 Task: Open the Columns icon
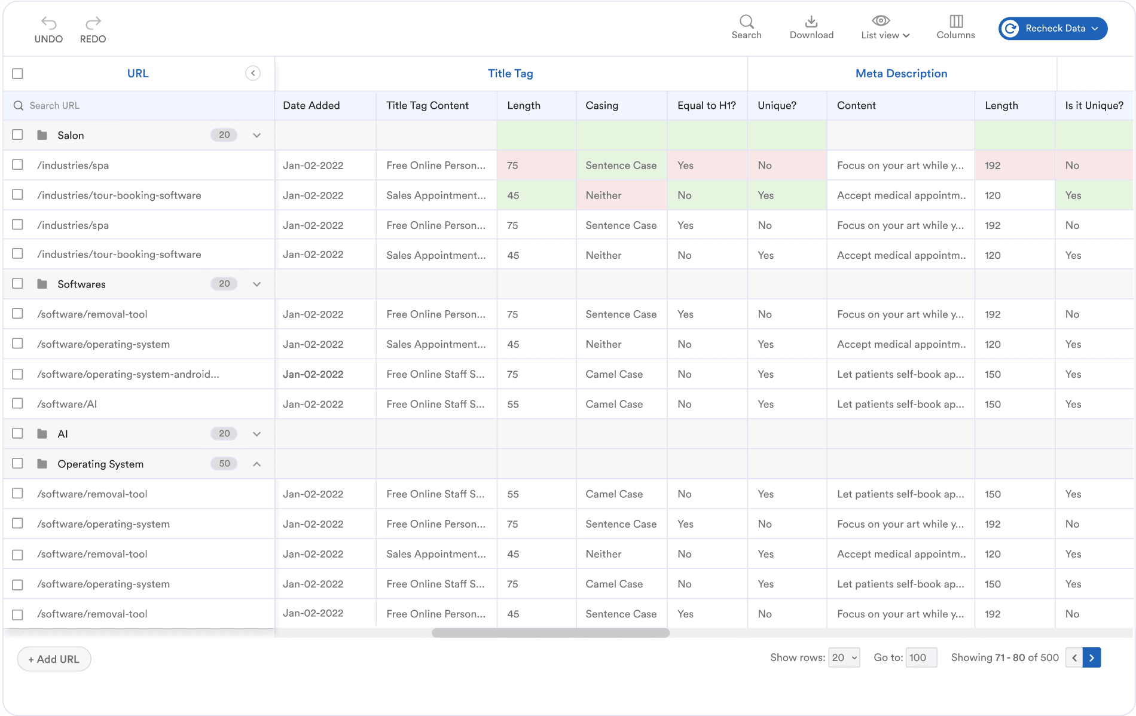click(956, 22)
